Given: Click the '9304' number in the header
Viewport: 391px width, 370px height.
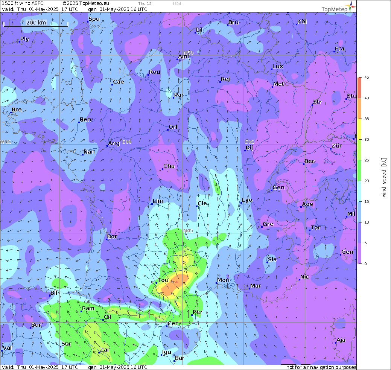Looking at the screenshot, I should [x=177, y=3].
